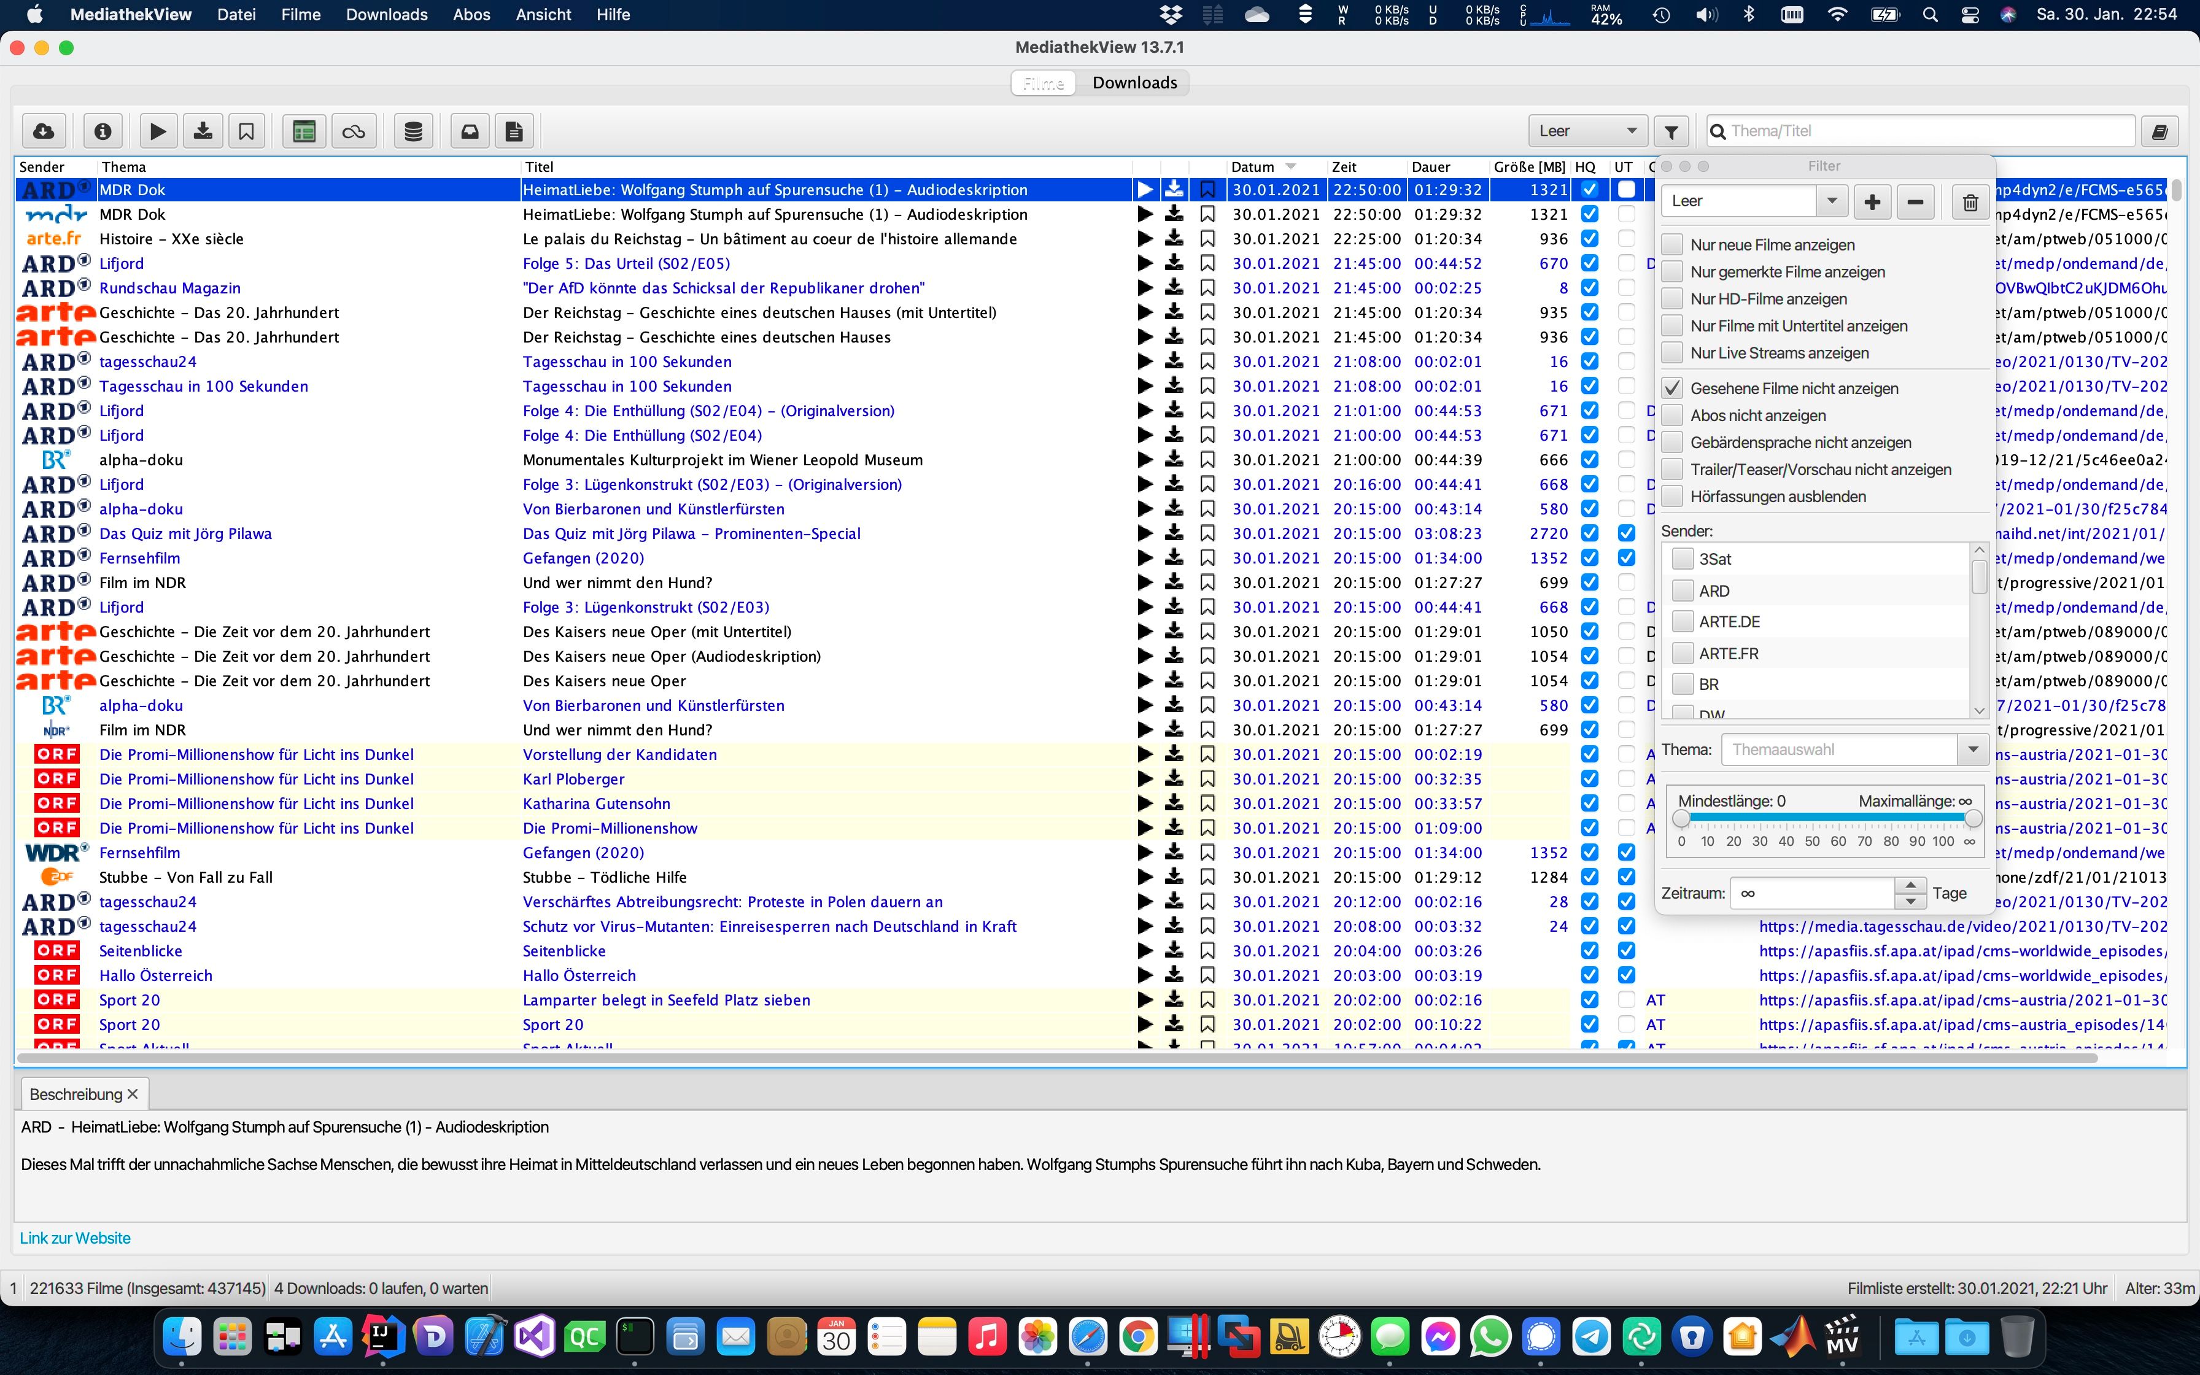Play the Hallo Österreich row
The height and width of the screenshot is (1375, 2200).
(1145, 976)
